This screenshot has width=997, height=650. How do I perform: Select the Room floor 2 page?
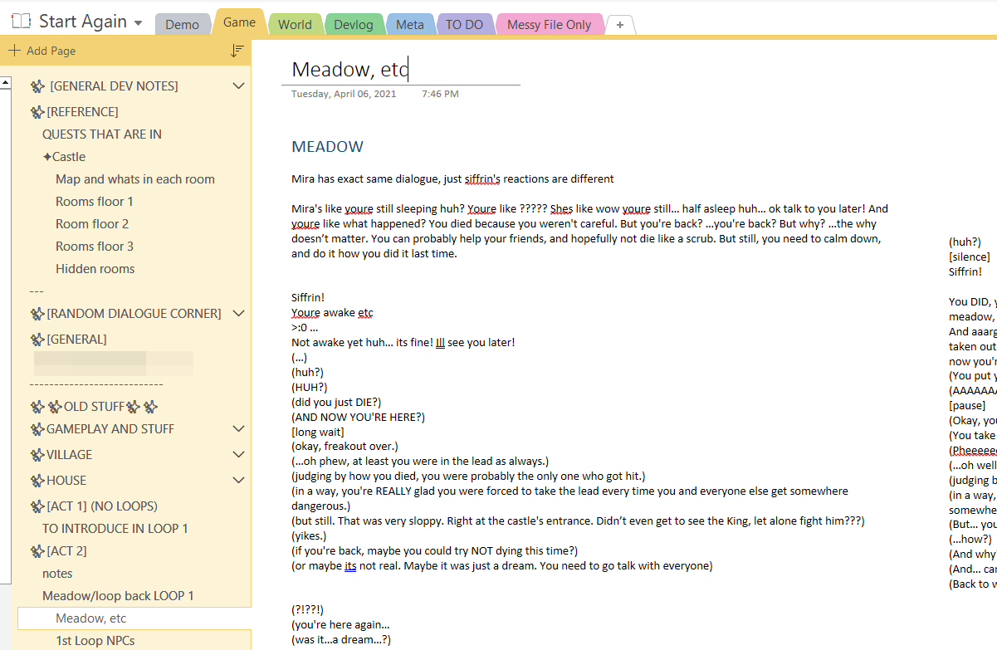point(92,224)
